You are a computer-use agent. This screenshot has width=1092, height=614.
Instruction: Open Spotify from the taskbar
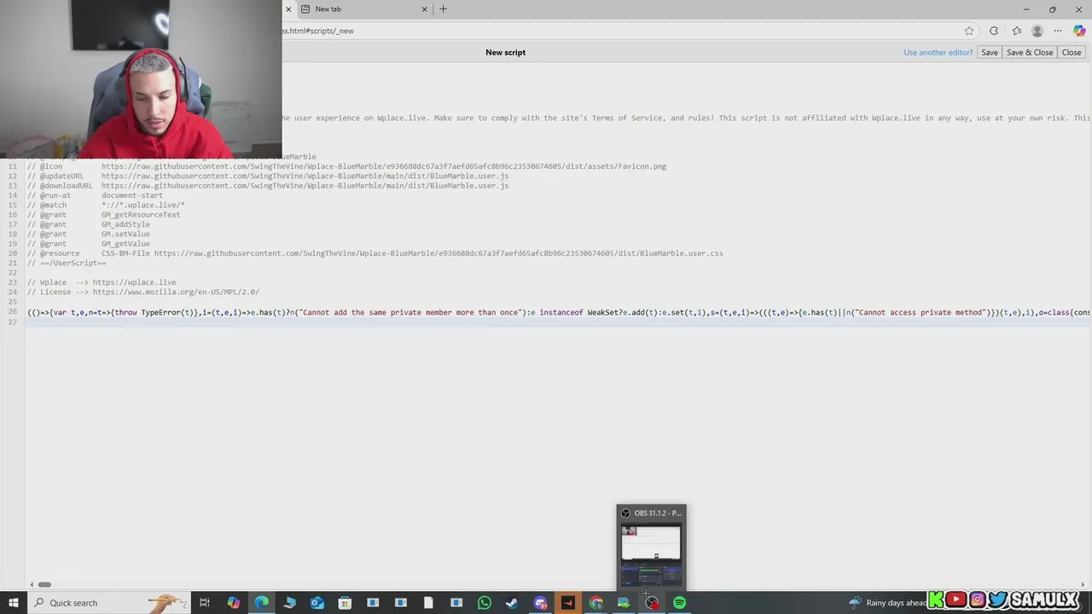(x=679, y=603)
